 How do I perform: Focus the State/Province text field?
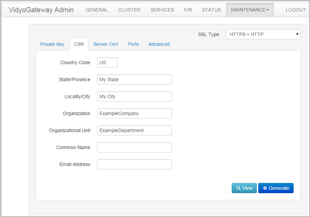134,80
